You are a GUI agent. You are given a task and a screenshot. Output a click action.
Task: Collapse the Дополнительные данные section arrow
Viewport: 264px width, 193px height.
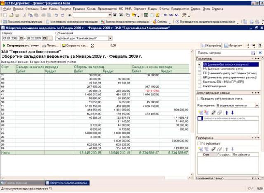tap(259, 93)
